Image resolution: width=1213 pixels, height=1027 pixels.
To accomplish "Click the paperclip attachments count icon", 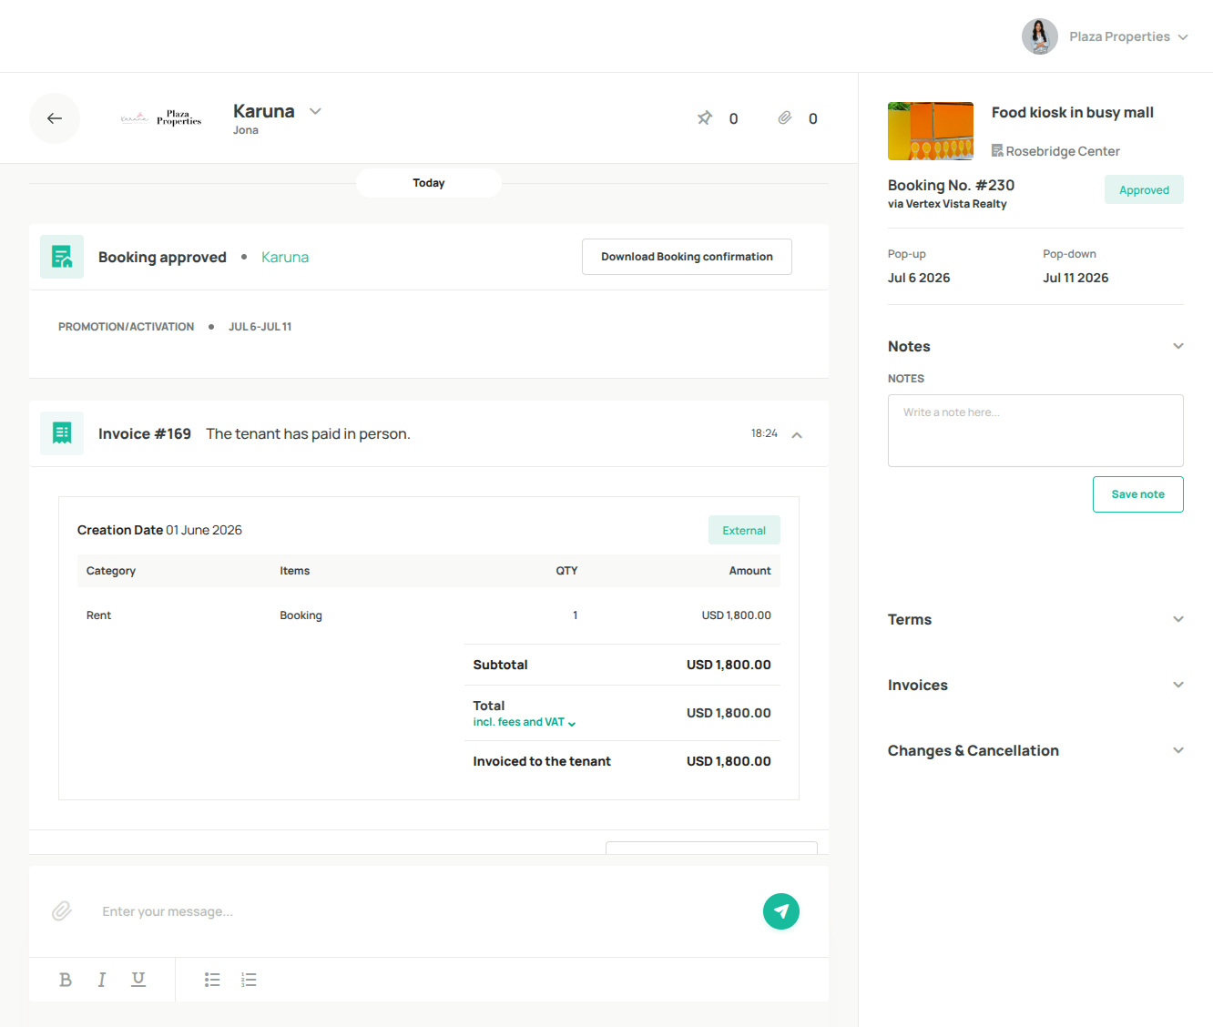I will 784,118.
